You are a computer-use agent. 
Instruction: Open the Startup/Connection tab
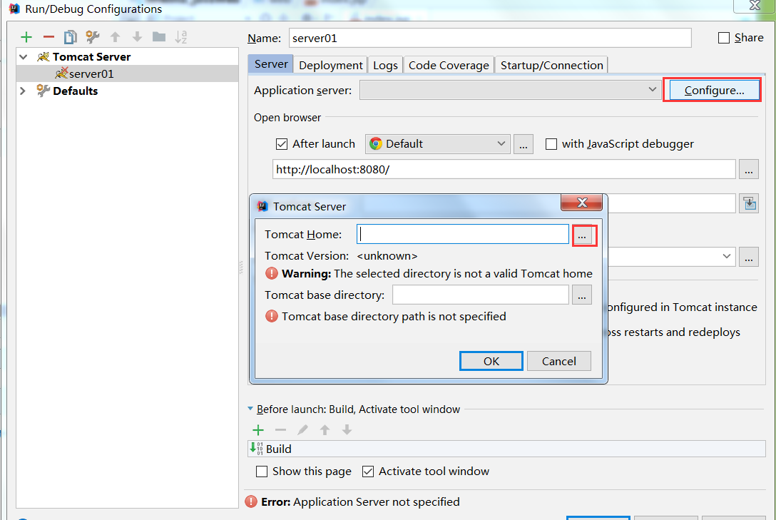point(552,66)
